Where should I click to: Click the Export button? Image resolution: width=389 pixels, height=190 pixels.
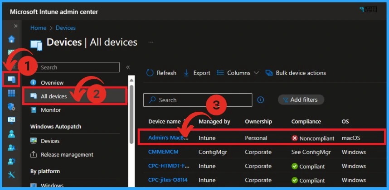[197, 73]
